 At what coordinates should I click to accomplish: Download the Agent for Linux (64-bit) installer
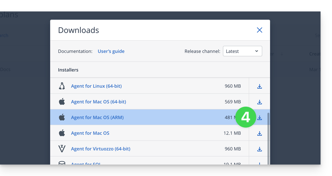[x=259, y=86]
